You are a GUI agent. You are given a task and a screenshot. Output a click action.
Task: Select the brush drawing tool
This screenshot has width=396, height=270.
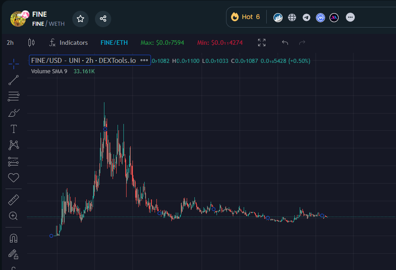(14, 113)
